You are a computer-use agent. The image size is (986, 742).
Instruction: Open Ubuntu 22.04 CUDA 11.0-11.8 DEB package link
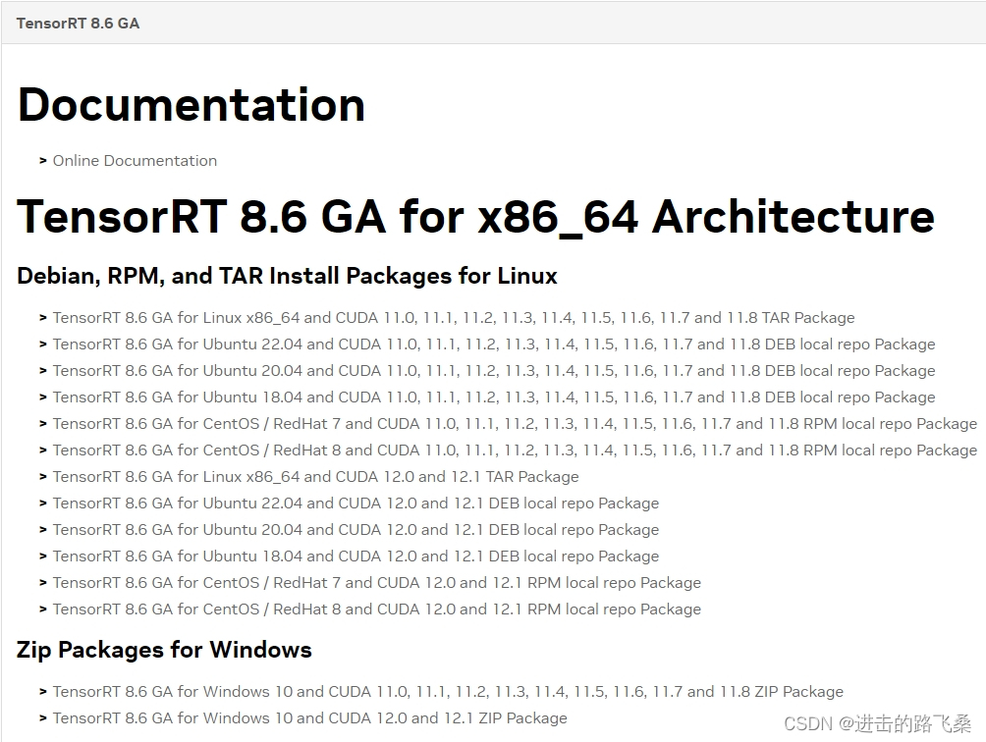pos(494,344)
